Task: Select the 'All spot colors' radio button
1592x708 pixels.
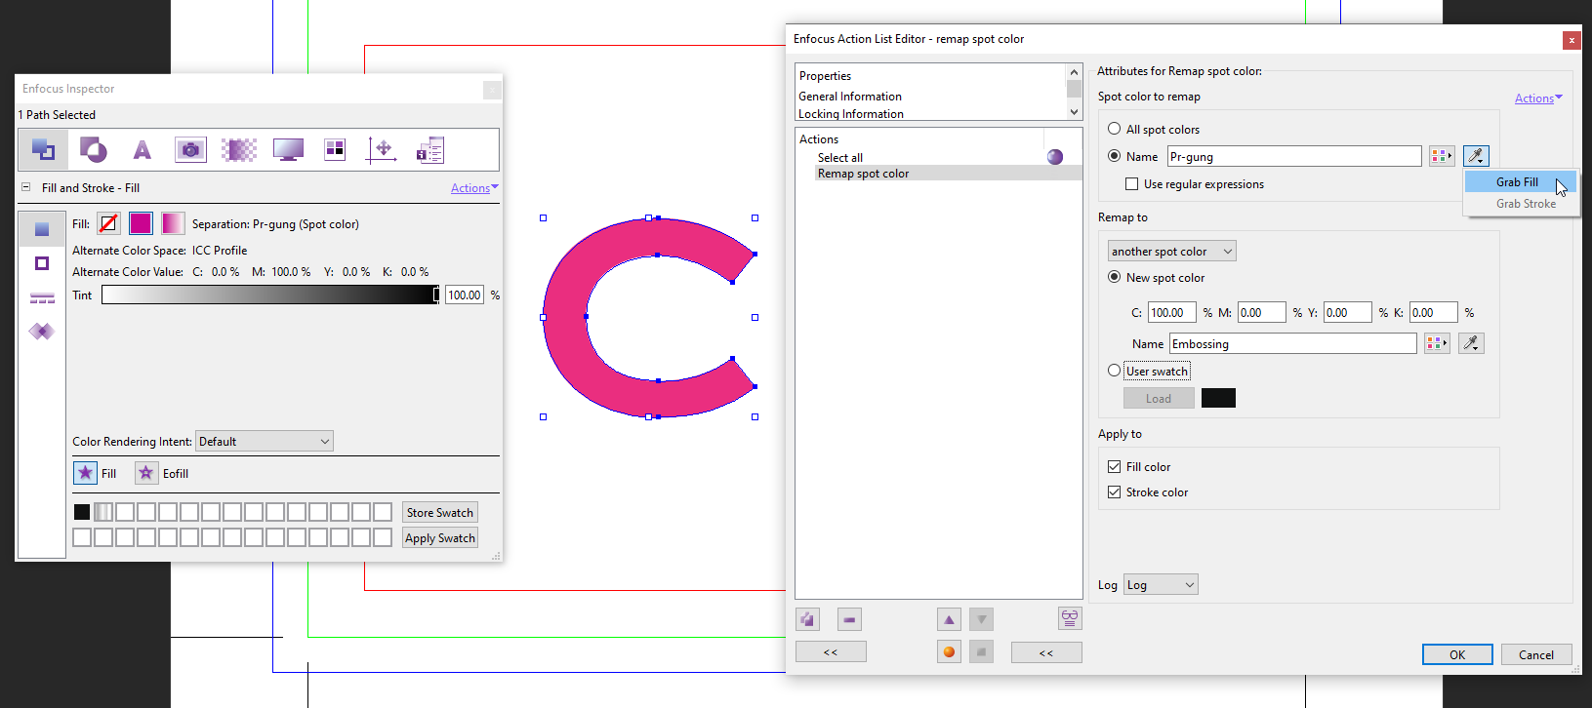Action: coord(1115,129)
